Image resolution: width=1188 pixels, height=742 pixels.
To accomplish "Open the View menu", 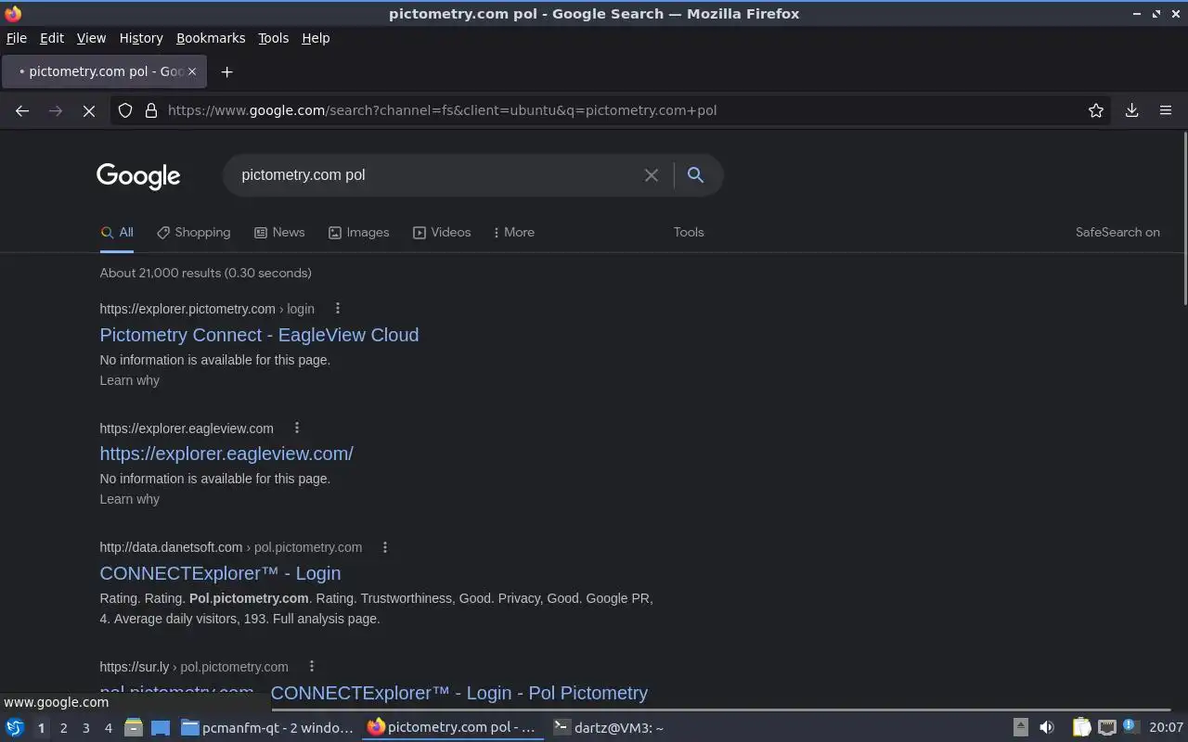I will coord(91,38).
